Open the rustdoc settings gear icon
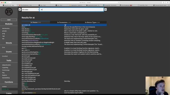This screenshot has width=170, height=95. [x=105, y=9]
